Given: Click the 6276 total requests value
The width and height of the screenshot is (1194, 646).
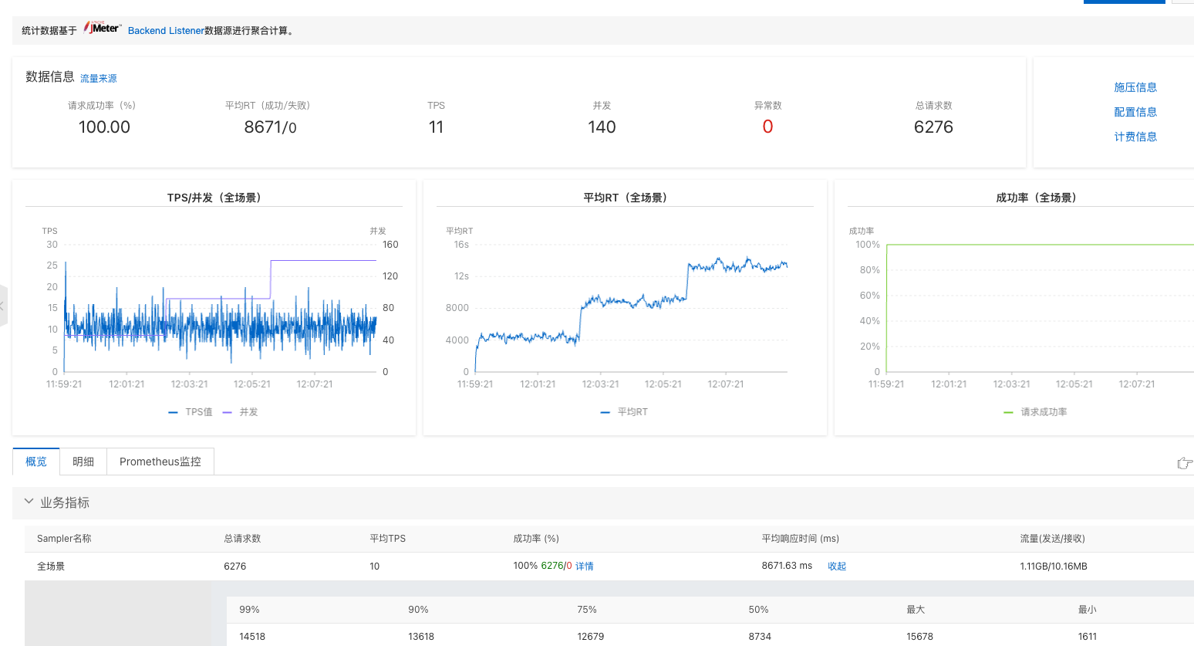Looking at the screenshot, I should [x=933, y=127].
